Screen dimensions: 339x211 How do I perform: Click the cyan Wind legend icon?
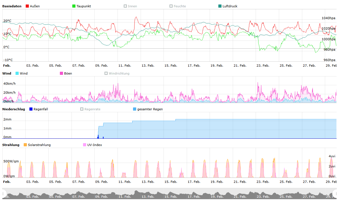pyautogui.click(x=17, y=73)
